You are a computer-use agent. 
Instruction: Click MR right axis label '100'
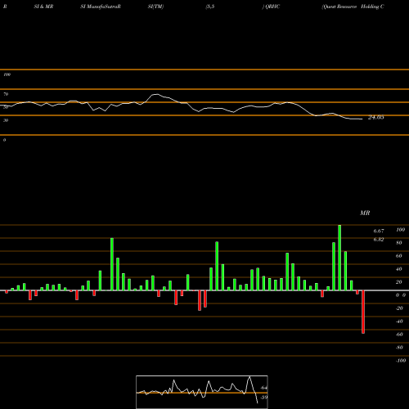point(400,230)
